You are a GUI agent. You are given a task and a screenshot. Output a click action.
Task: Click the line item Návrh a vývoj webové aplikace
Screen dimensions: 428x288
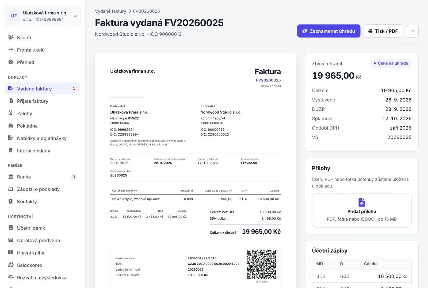pyautogui.click(x=136, y=199)
